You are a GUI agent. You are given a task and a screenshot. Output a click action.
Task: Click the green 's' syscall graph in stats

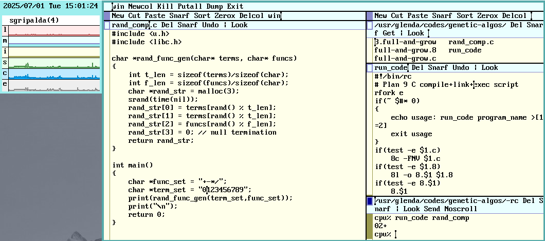(x=54, y=63)
